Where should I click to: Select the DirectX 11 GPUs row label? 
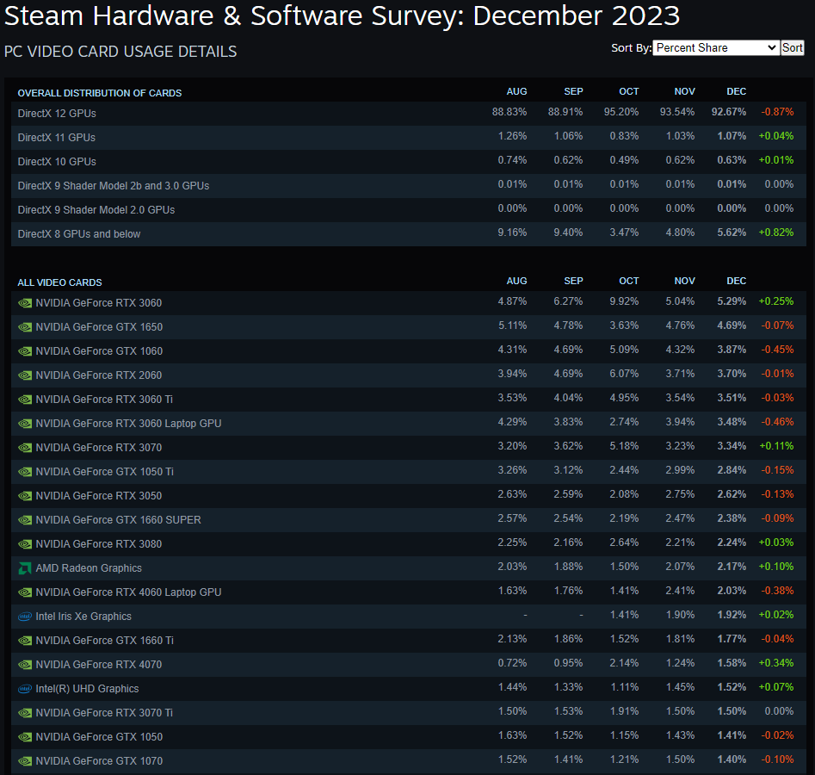pyautogui.click(x=57, y=137)
